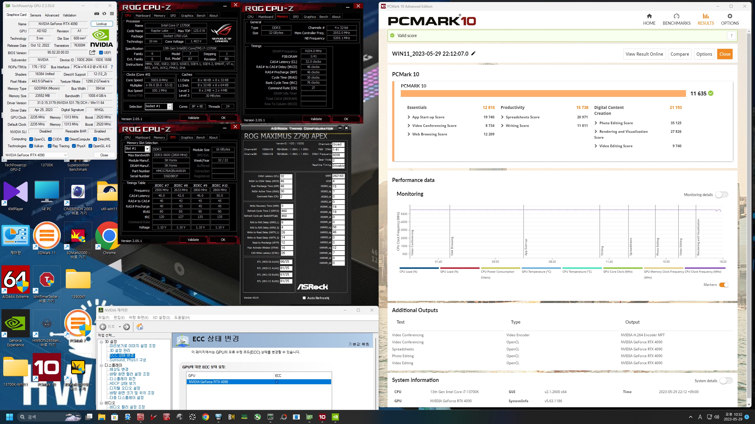
Task: Toggle the Monitoring details switch
Action: (x=721, y=195)
